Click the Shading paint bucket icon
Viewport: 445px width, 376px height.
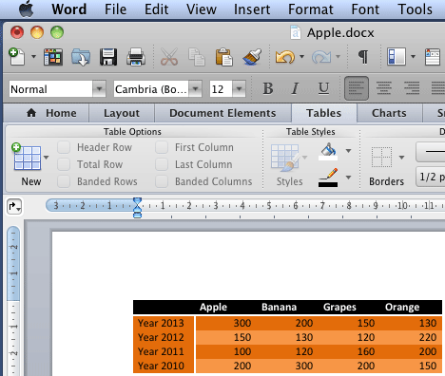[328, 151]
